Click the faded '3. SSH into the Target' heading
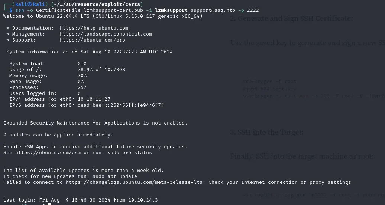The width and height of the screenshot is (385, 205). [x=267, y=132]
